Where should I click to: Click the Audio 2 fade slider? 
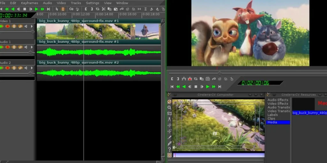pyautogui.click(x=30, y=74)
